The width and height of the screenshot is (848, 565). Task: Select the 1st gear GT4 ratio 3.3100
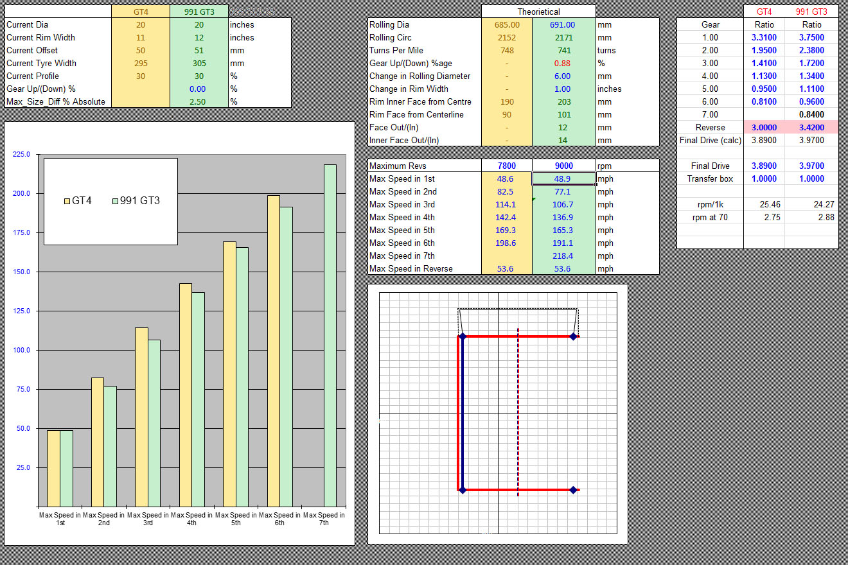[x=764, y=38]
